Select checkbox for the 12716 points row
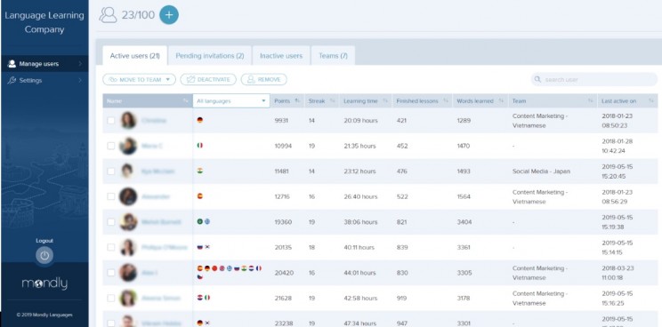The width and height of the screenshot is (662, 327). pyautogui.click(x=110, y=196)
